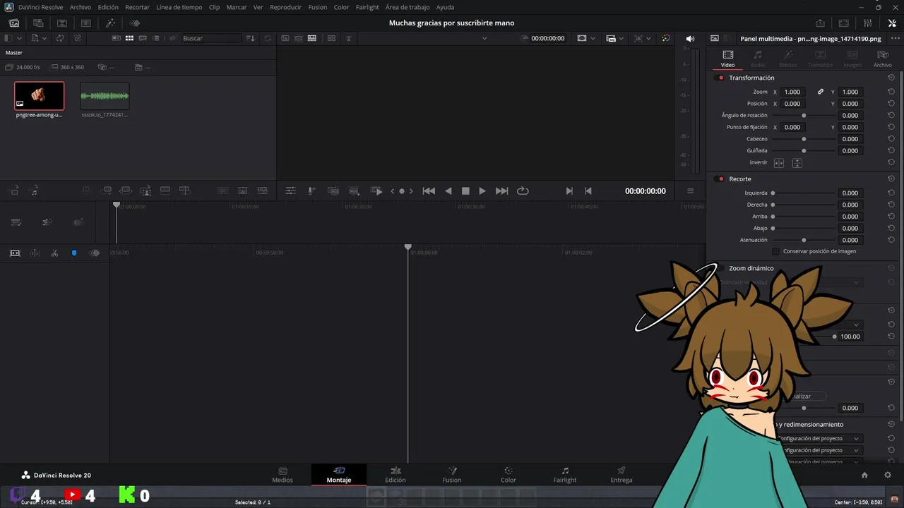Open the audio mixer icon at top right
This screenshot has height=508, width=904.
[x=867, y=23]
